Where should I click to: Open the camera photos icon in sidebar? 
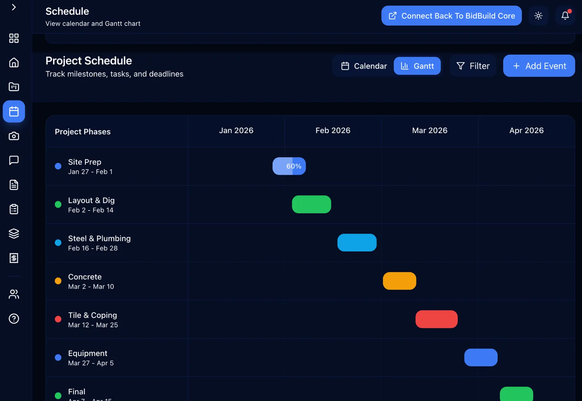pyautogui.click(x=14, y=136)
